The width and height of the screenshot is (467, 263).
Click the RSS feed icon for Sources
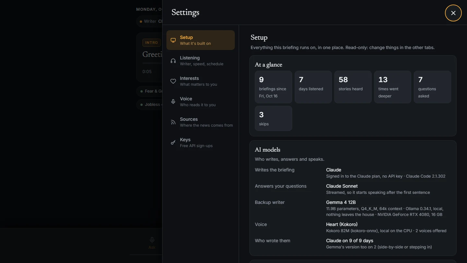click(173, 122)
